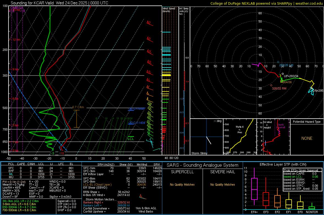Click the 1km & 6km AGL Wind Barbs label
The image size is (324, 215).
coord(146,210)
